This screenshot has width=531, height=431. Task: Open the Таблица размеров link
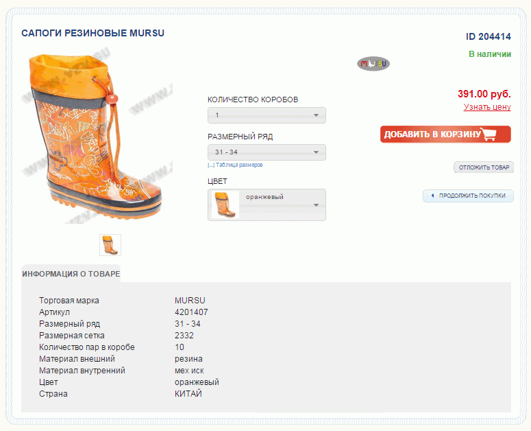239,165
